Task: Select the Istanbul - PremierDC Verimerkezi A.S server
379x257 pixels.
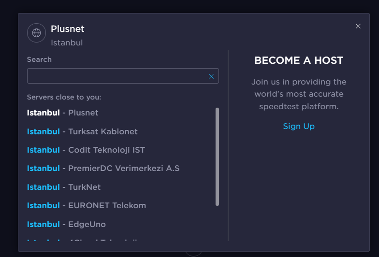Action: tap(103, 168)
